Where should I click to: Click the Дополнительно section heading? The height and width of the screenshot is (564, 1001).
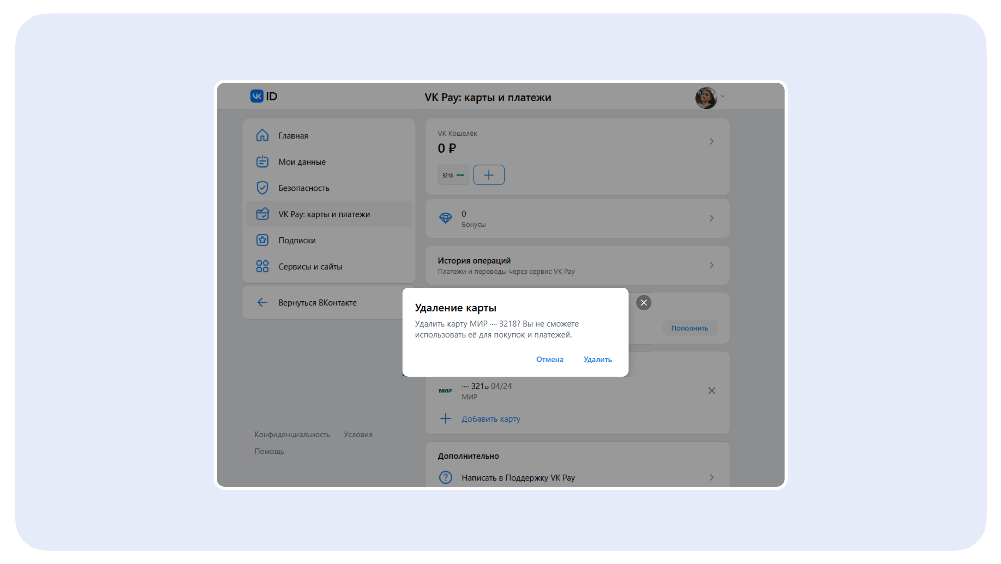coord(468,456)
